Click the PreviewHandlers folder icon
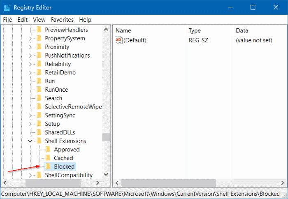This screenshot has width=288, height=199. [x=39, y=30]
